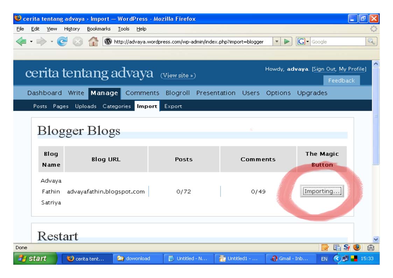
Task: Click the grey monkey face icon in the status bar
Action: coord(371,248)
